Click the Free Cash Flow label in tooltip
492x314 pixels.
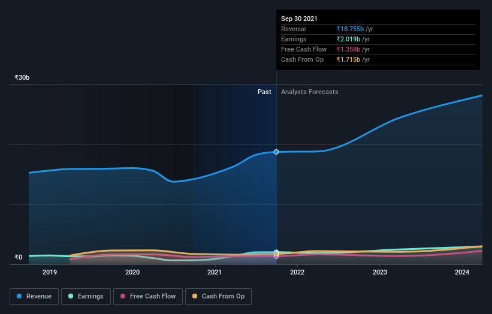pyautogui.click(x=304, y=49)
